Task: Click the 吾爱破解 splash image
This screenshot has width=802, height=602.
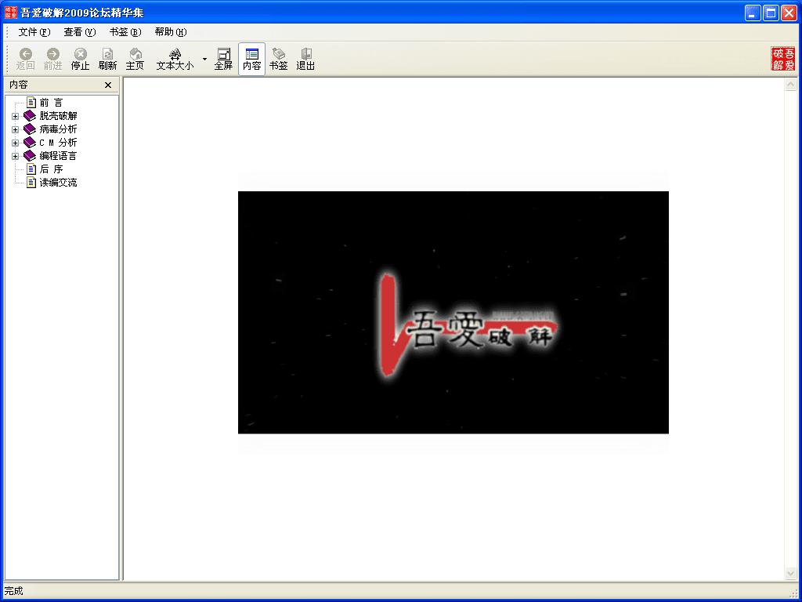Action: [x=453, y=312]
